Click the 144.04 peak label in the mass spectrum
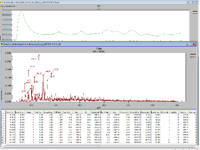The height and width of the screenshot is (150, 200). click(x=48, y=71)
